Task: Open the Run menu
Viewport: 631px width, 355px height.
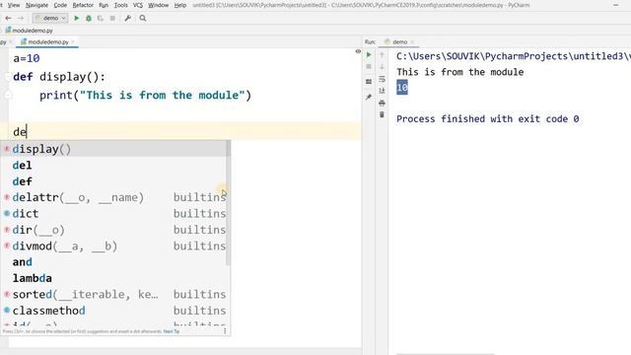Action: tap(104, 5)
